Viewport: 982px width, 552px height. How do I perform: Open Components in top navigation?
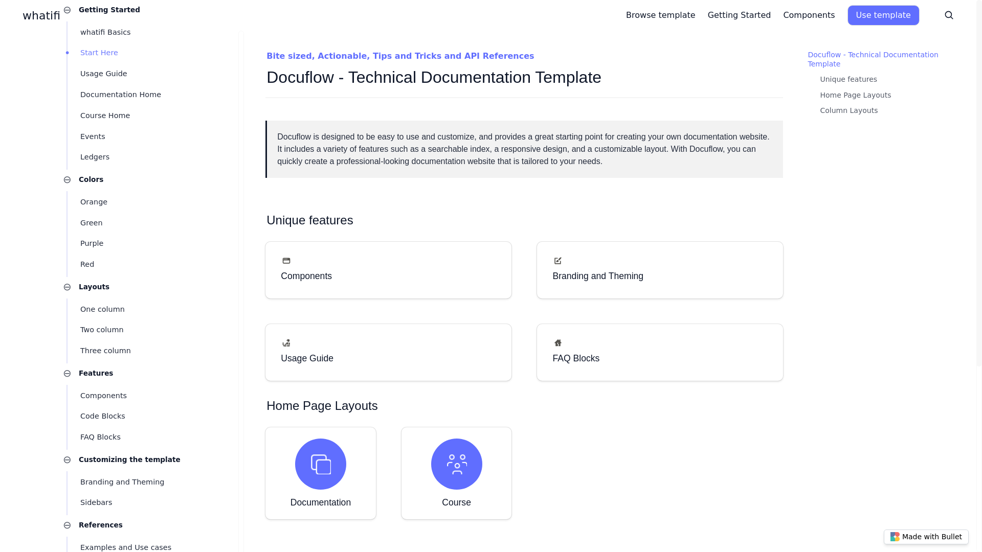tap(809, 15)
